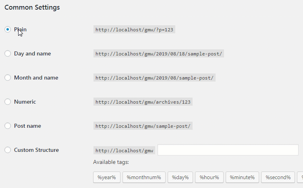This screenshot has height=188, width=303.
Task: Add the %monthnum% tag button
Action: point(144,177)
